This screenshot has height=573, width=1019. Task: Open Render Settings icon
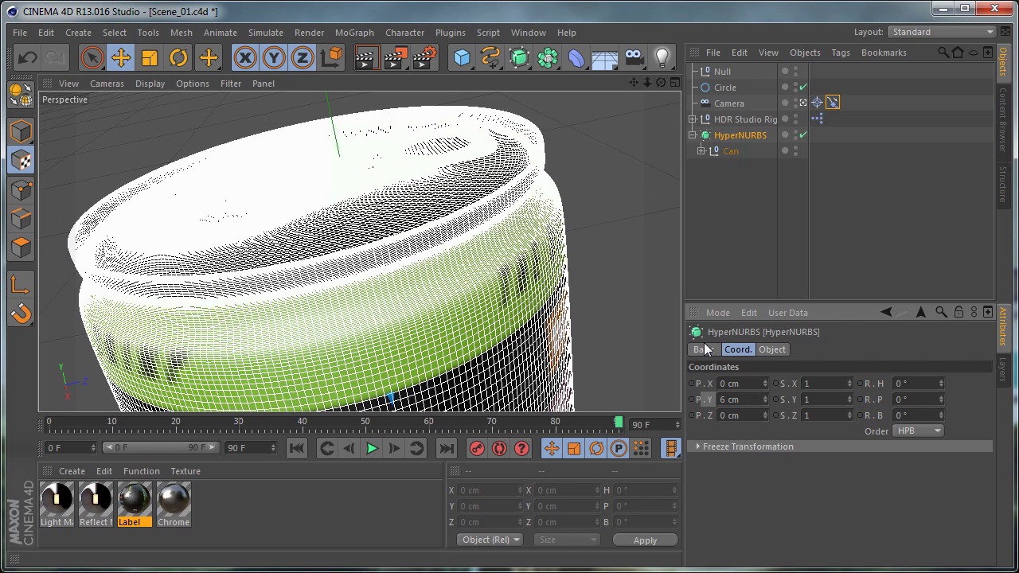click(425, 57)
